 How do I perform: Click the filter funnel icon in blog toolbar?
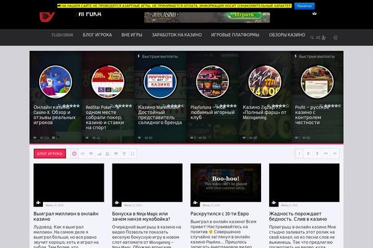(124, 154)
